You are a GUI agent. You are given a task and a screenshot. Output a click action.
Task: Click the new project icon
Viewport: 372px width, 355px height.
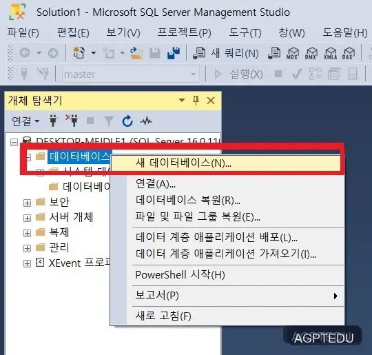click(x=79, y=52)
